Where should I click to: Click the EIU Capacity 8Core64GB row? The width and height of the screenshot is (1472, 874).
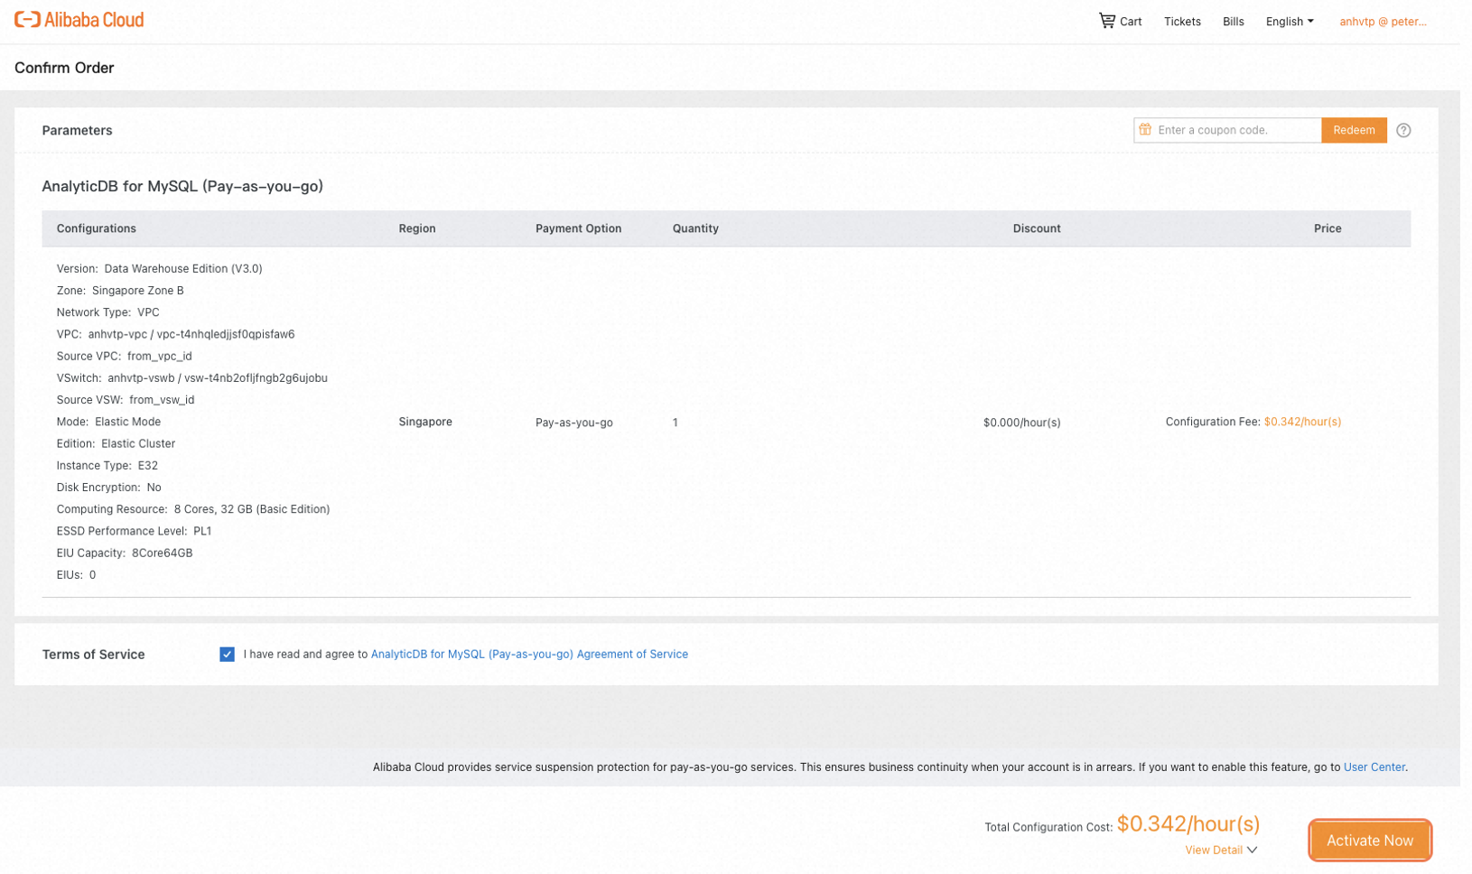[125, 553]
